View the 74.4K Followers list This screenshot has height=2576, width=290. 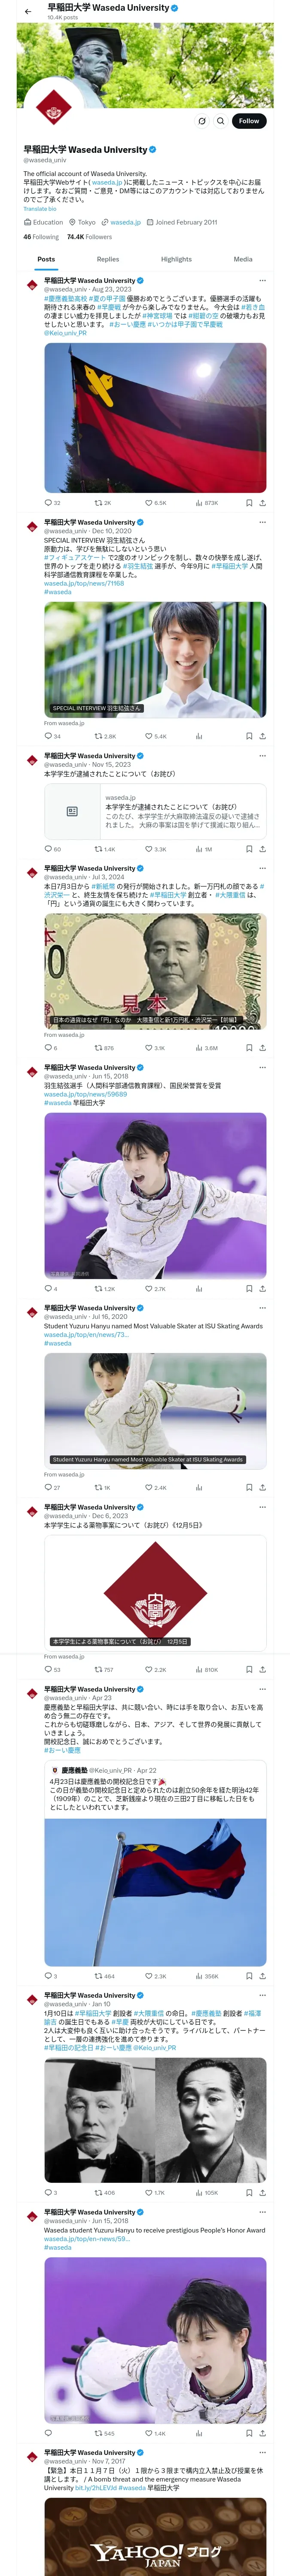pyautogui.click(x=89, y=237)
